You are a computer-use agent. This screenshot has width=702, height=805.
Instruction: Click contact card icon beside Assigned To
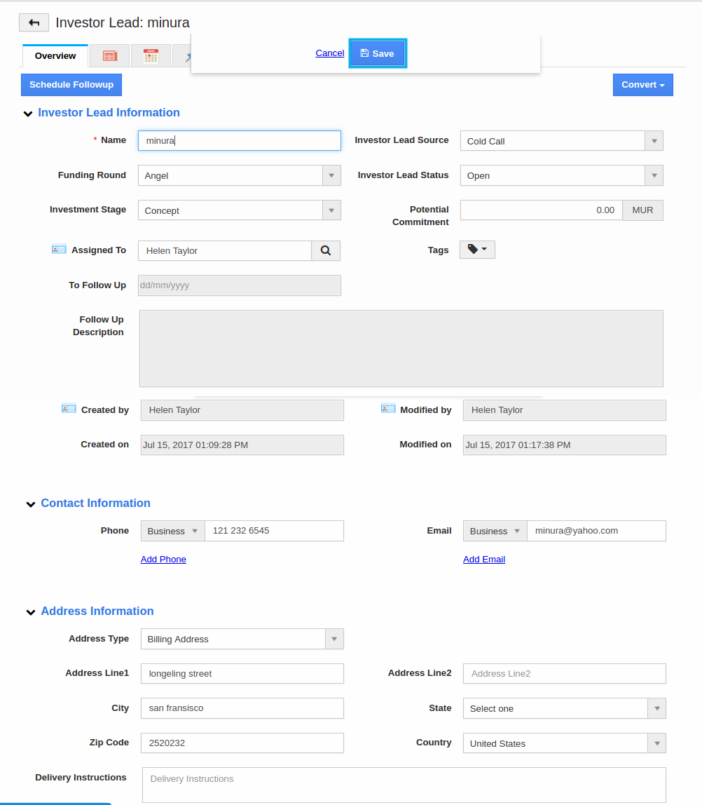59,250
